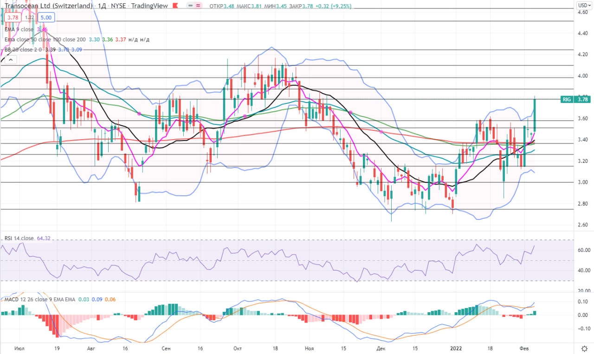Screen dimensions: 594x354
Task: Click the ОТКР 3.48 open value
Action: (223, 6)
